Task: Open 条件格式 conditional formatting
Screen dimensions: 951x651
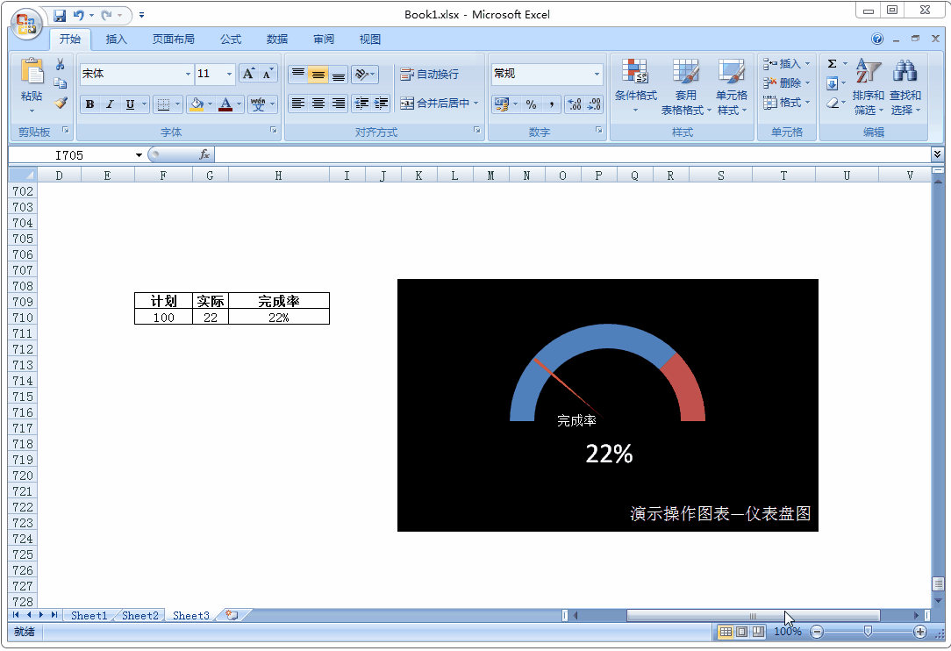Action: tap(636, 87)
